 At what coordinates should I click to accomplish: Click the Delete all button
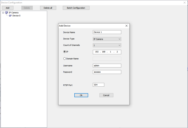coord(48,8)
